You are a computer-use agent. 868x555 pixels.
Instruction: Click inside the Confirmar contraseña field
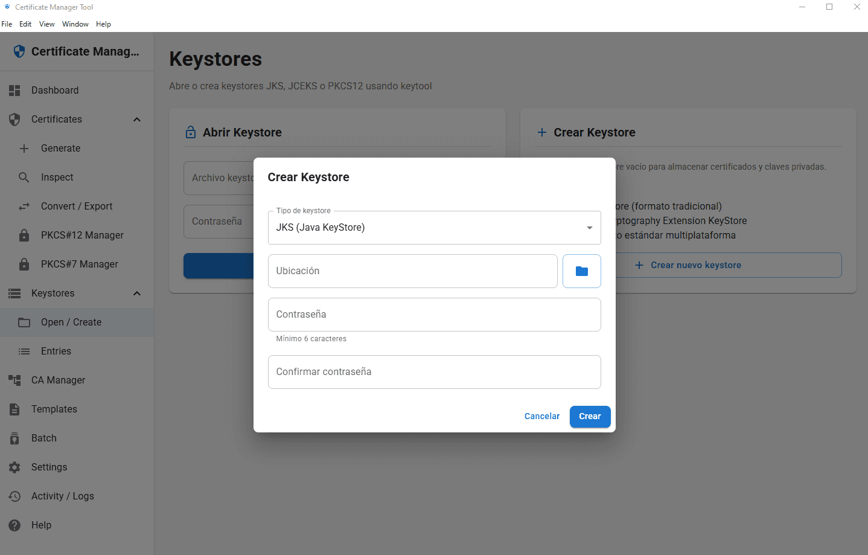[434, 371]
